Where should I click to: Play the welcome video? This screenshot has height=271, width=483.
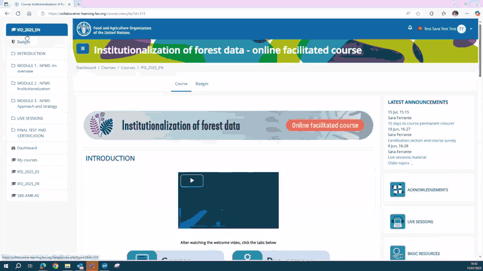(x=192, y=181)
